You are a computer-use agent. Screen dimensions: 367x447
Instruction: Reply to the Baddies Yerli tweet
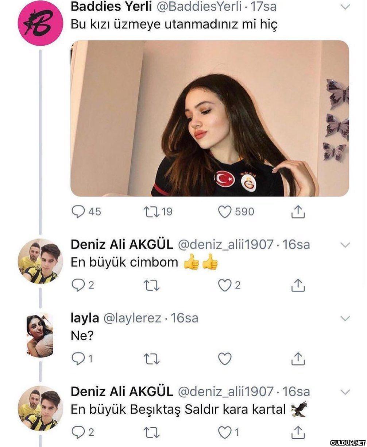78,212
